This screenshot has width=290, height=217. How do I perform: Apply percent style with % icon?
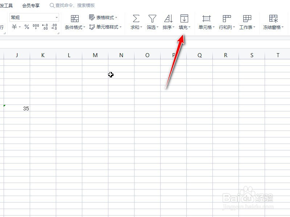[x=27, y=27]
